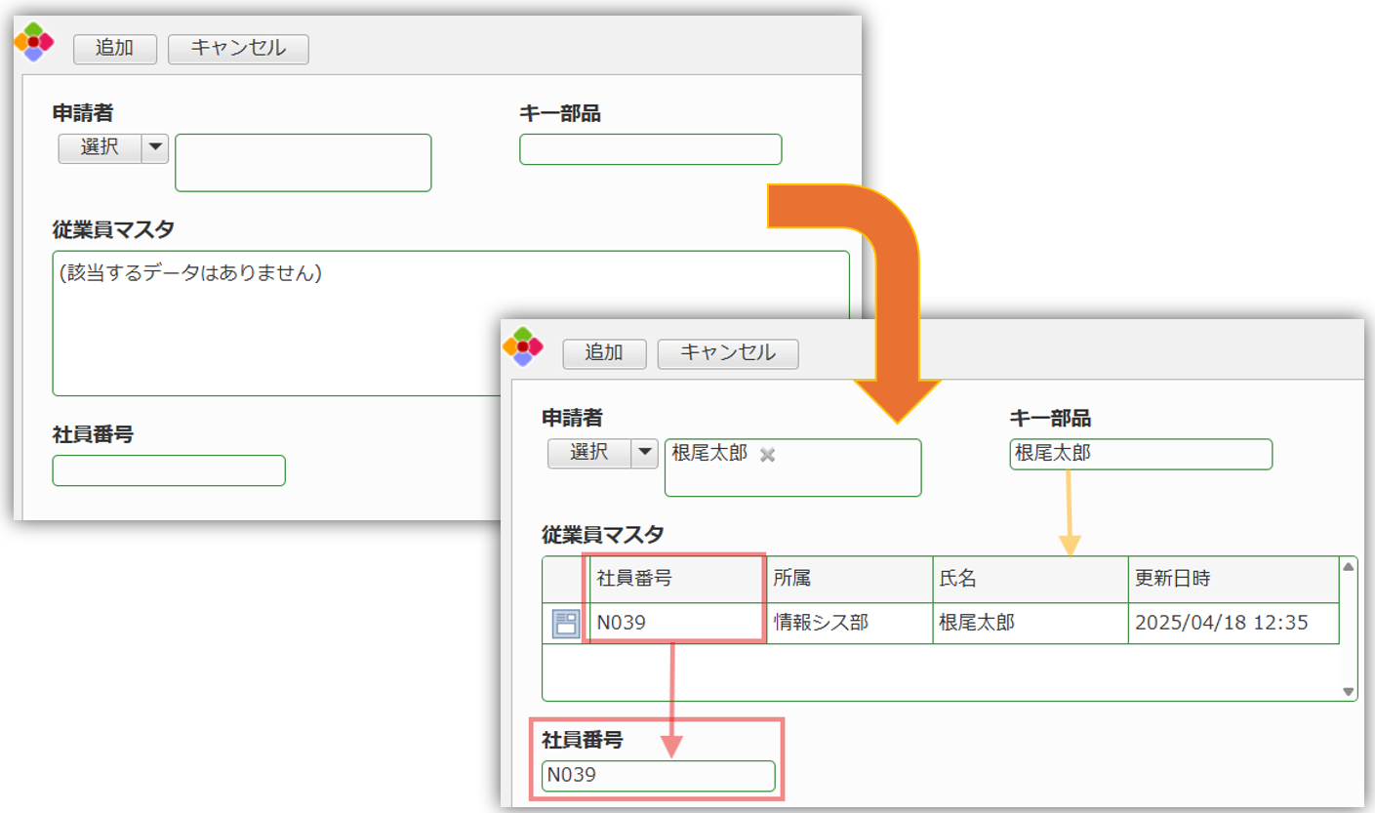This screenshot has height=813, width=1375.
Task: Click 追加 button in the back window
Action: coord(114,49)
